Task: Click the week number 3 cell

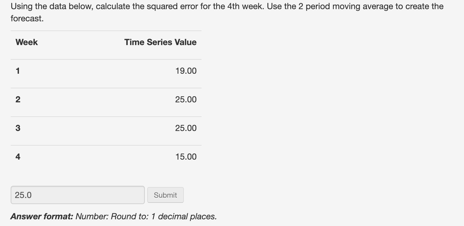Action: point(18,128)
